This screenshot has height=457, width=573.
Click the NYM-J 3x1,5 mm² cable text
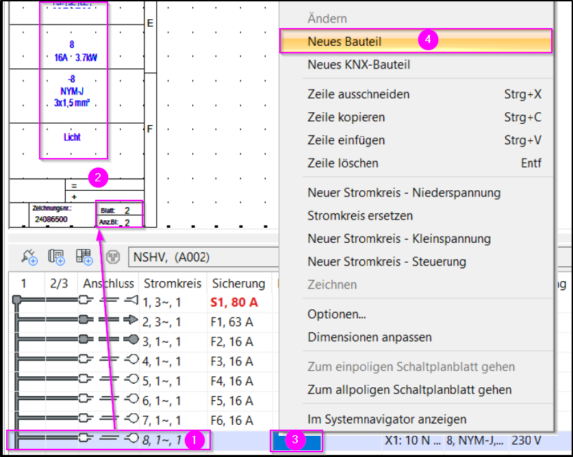72,97
